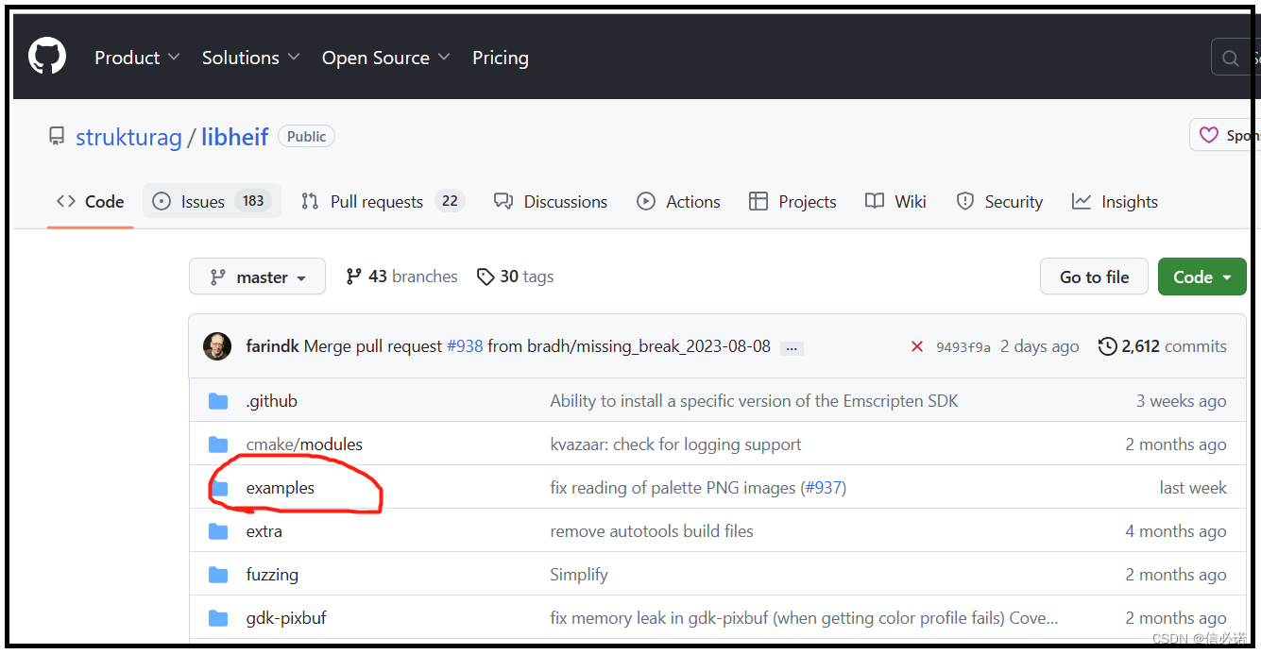Click the folder icon next to .github
Viewport: 1261px width, 654px height.
[218, 401]
